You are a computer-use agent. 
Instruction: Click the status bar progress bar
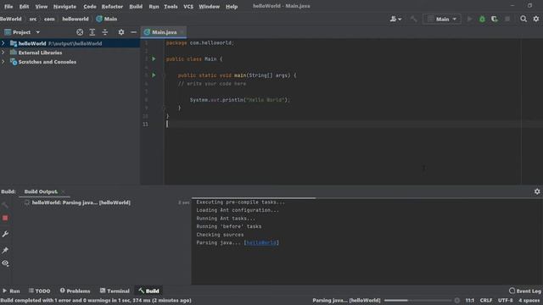pos(417,301)
